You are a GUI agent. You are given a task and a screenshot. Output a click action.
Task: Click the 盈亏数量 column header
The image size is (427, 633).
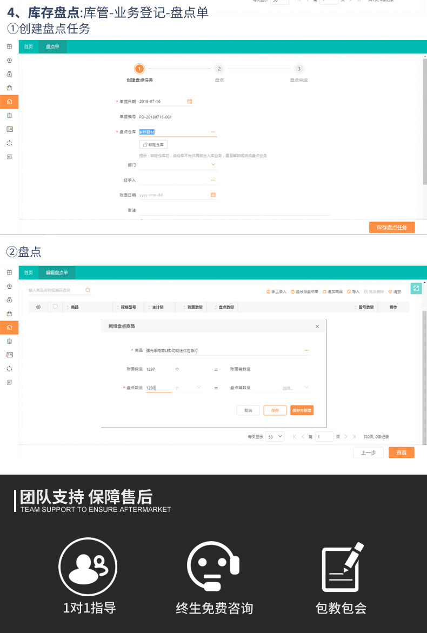point(366,307)
